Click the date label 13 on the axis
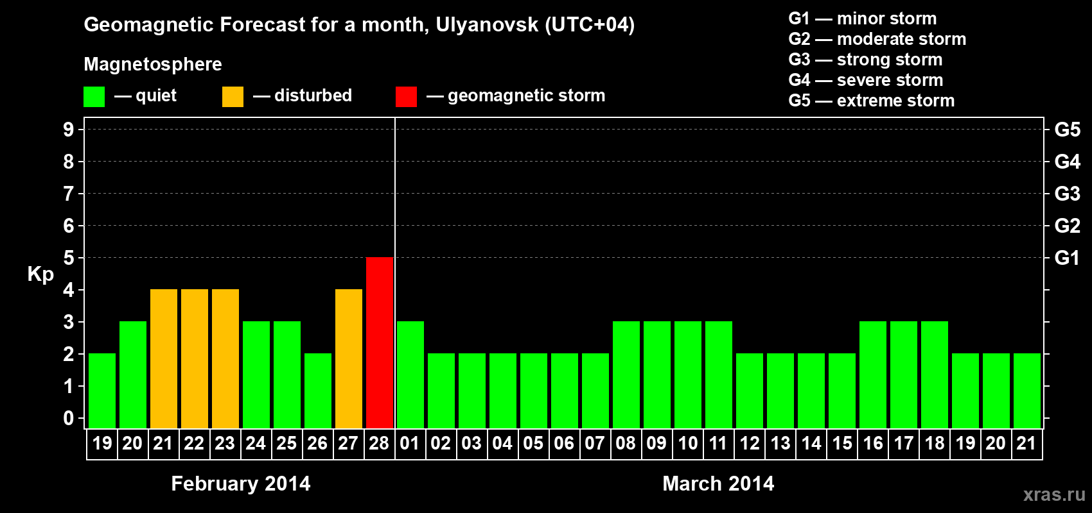Viewport: 1092px width, 513px height. pyautogui.click(x=780, y=444)
